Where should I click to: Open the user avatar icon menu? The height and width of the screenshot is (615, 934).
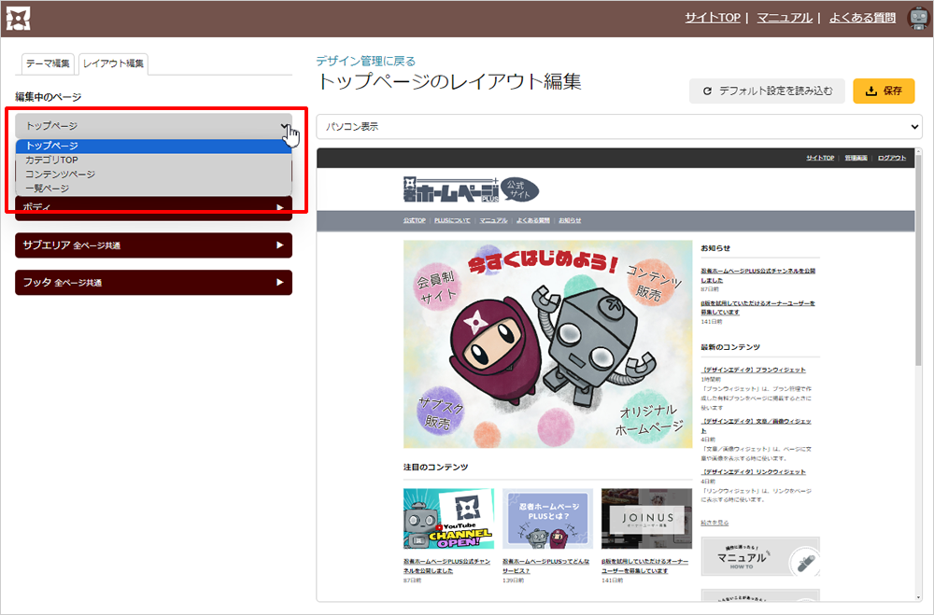point(917,18)
